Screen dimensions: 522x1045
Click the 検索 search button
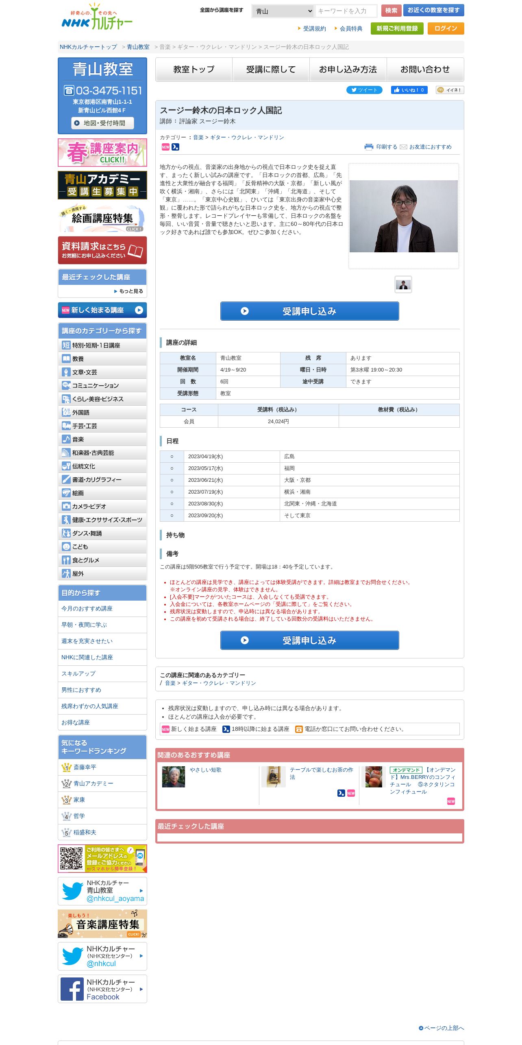[391, 11]
